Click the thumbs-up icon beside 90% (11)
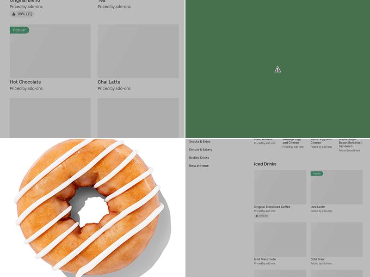Image resolution: width=370 pixels, height=277 pixels. pos(14,14)
